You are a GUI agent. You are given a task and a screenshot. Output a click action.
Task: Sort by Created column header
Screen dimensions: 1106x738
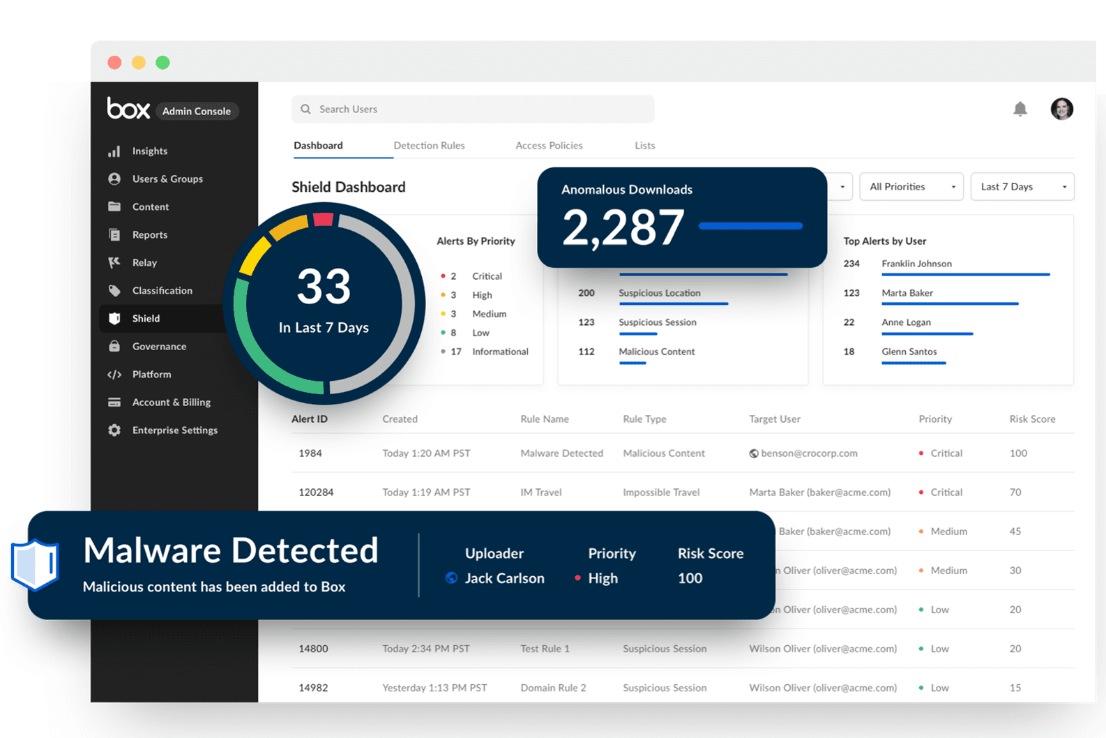pyautogui.click(x=400, y=419)
